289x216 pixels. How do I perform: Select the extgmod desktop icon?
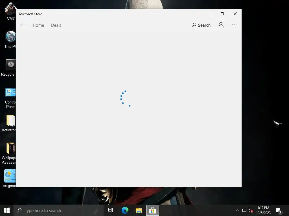tap(10, 178)
